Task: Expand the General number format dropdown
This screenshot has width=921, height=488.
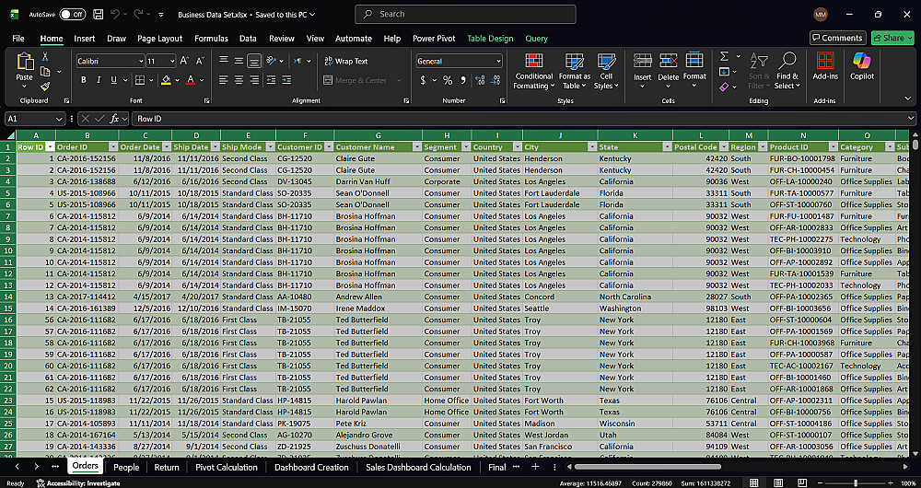Action: pyautogui.click(x=498, y=61)
